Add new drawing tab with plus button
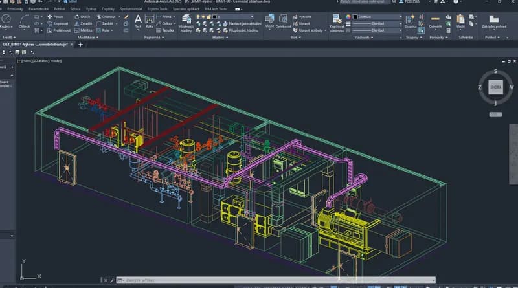 (80, 44)
